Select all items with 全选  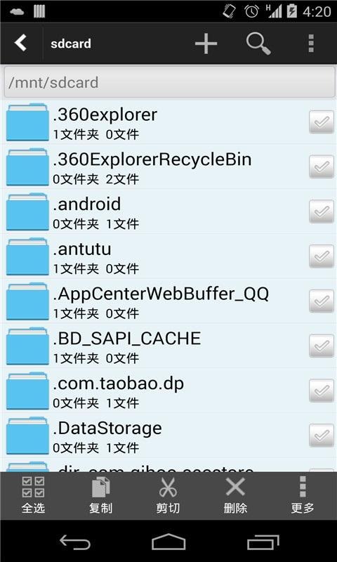pos(33,495)
